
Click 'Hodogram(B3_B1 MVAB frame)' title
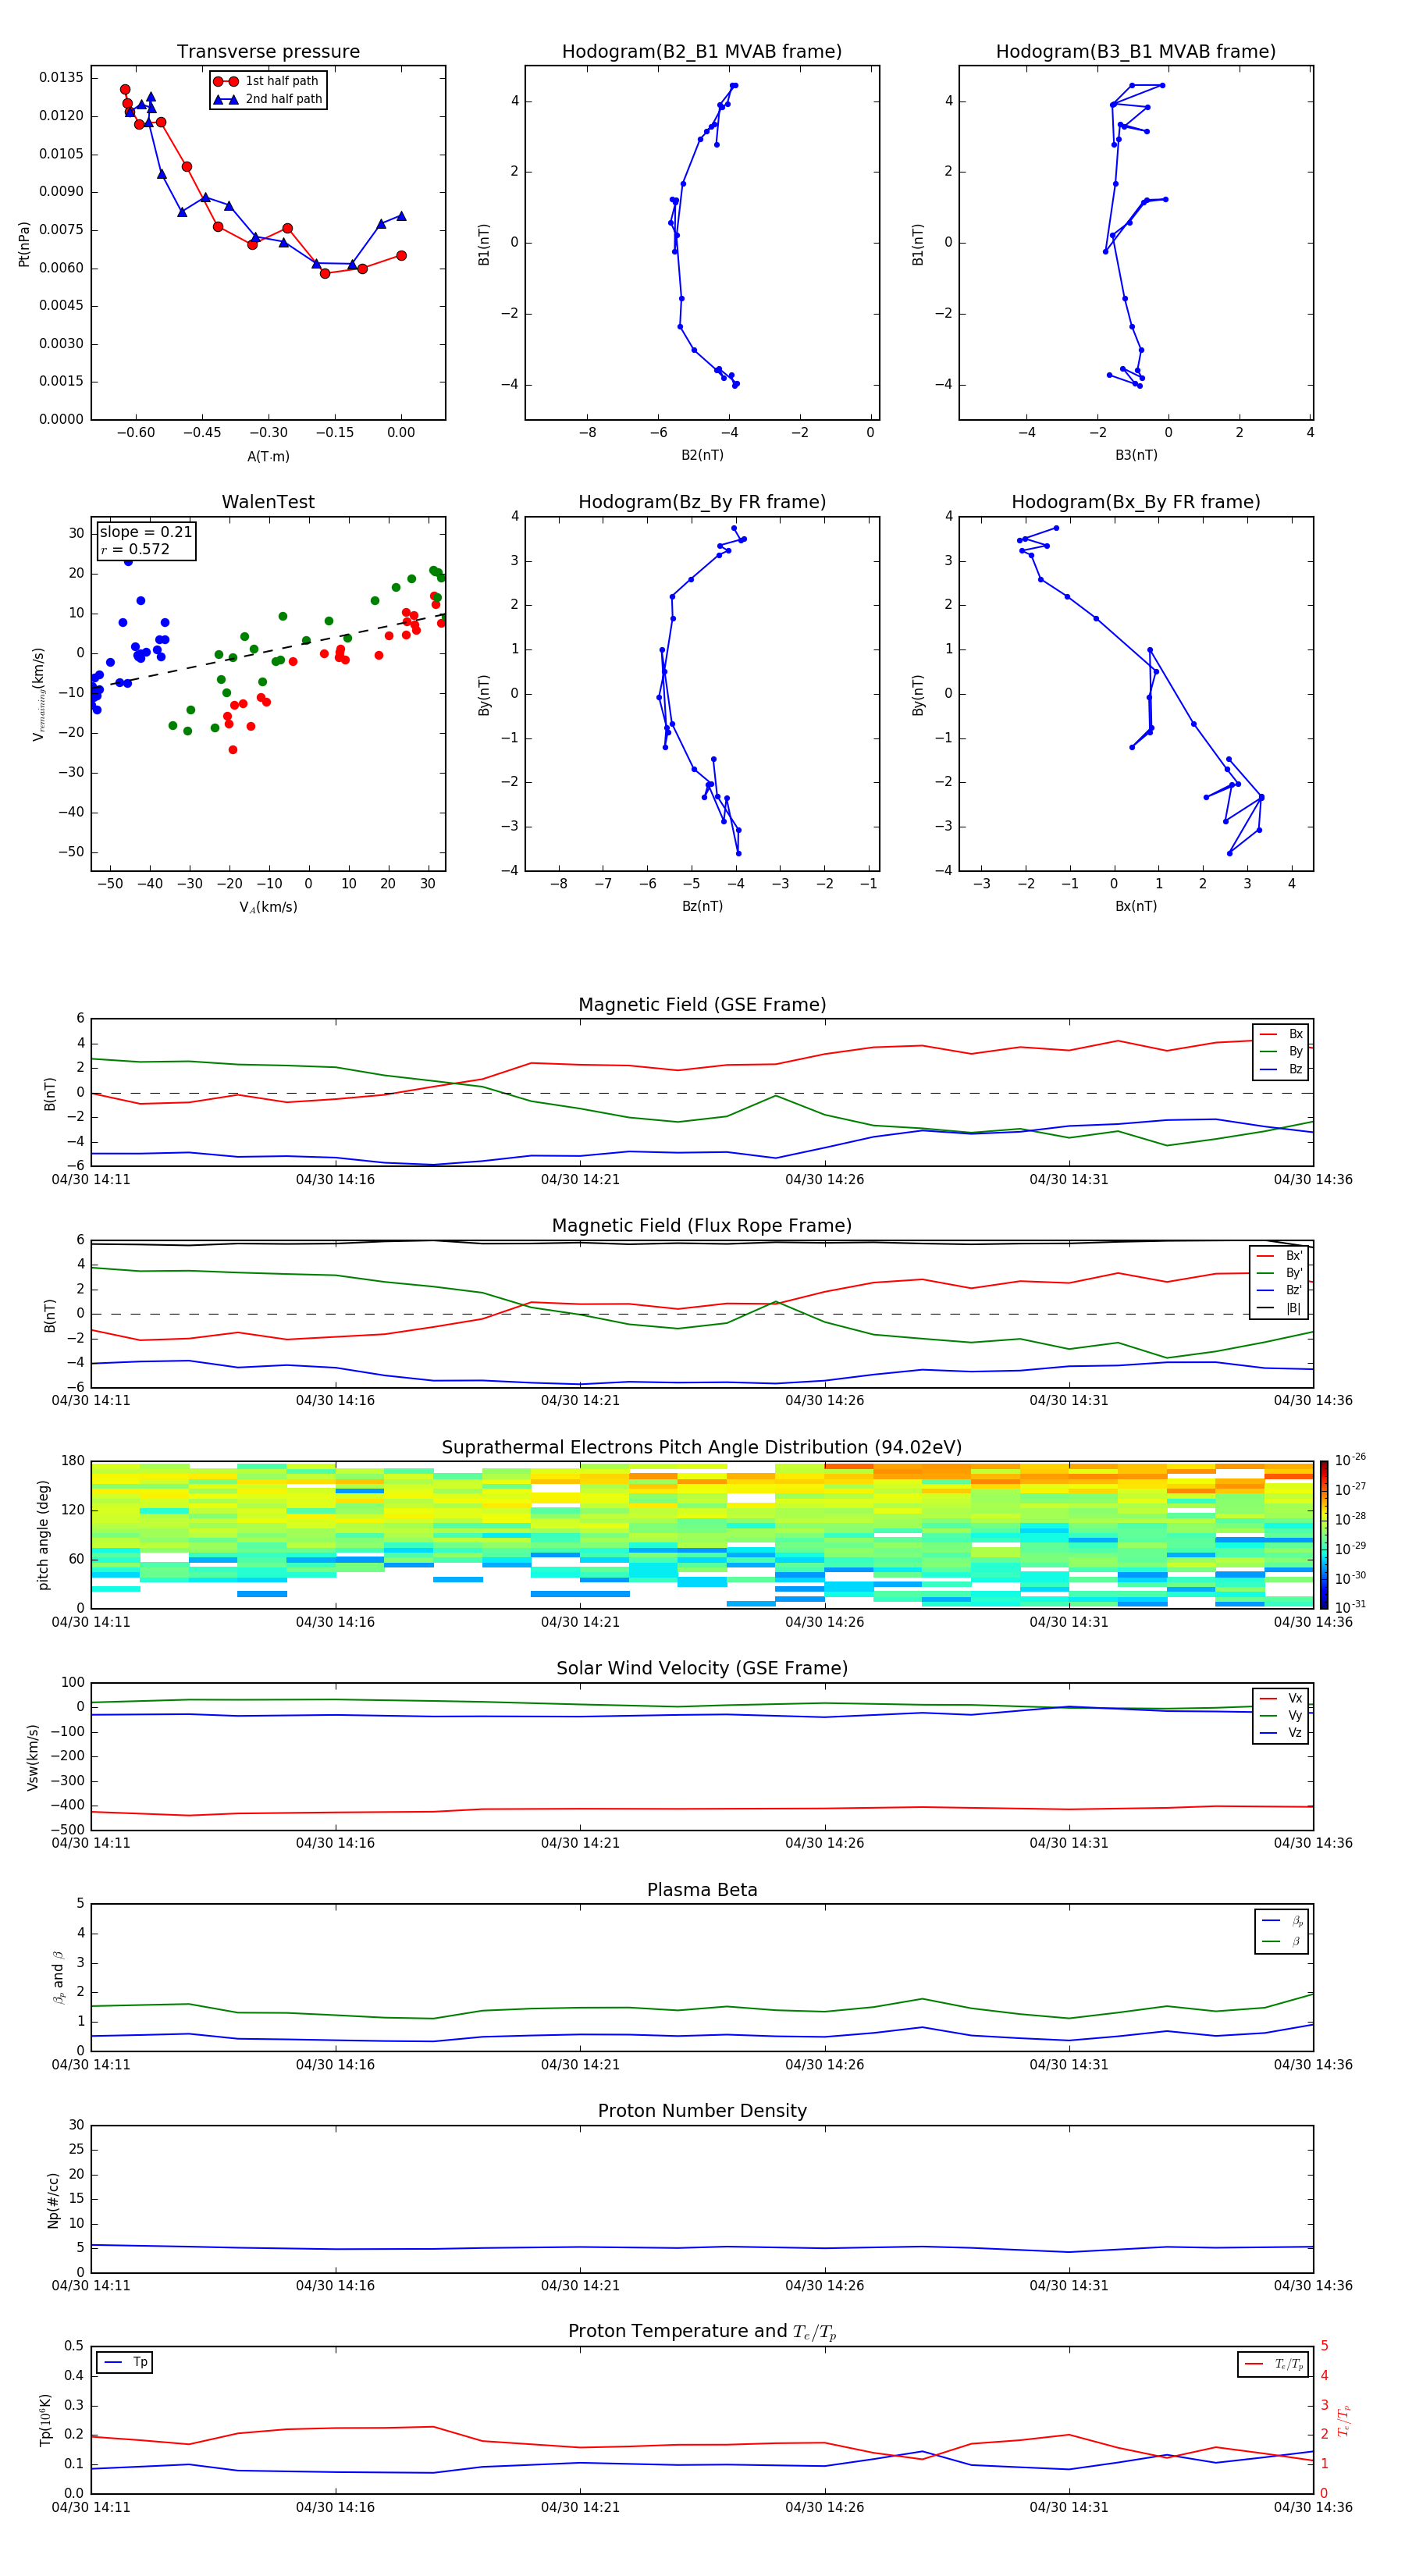pyautogui.click(x=1136, y=52)
